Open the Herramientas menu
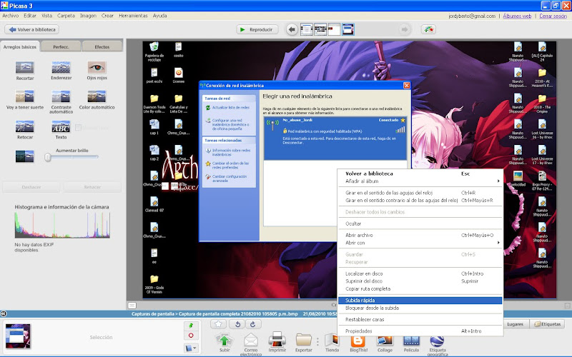 coord(133,16)
